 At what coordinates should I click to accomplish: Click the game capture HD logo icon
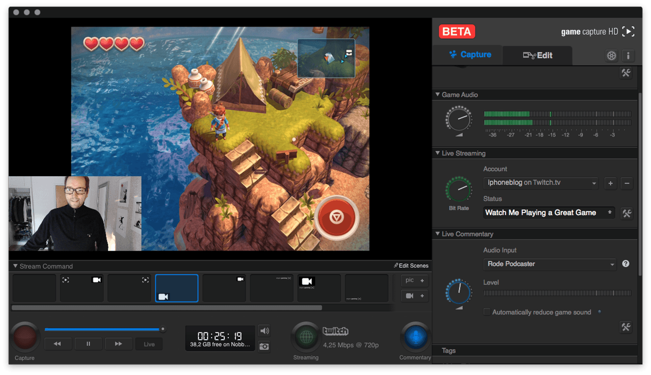tap(629, 32)
